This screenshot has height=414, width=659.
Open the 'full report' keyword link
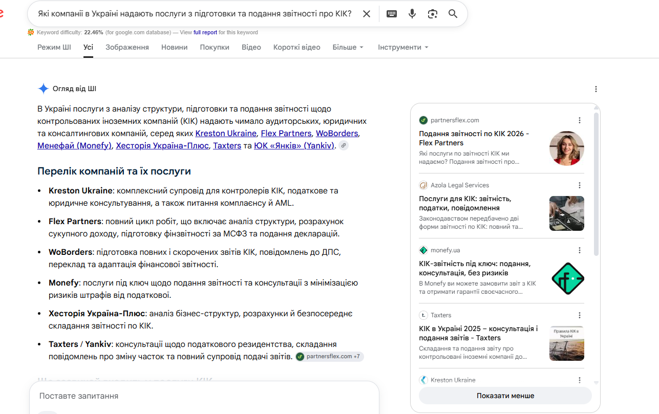[x=205, y=32]
